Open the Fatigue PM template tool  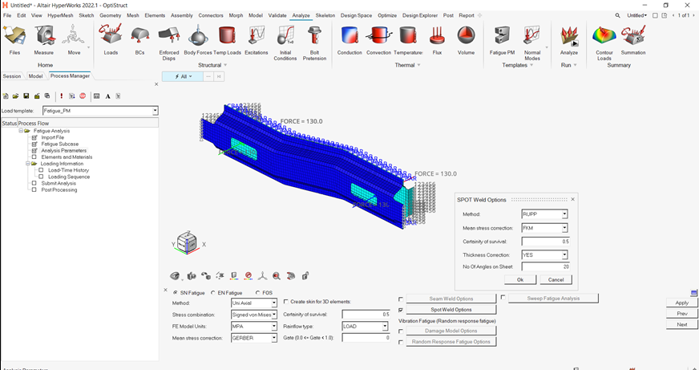tap(503, 36)
